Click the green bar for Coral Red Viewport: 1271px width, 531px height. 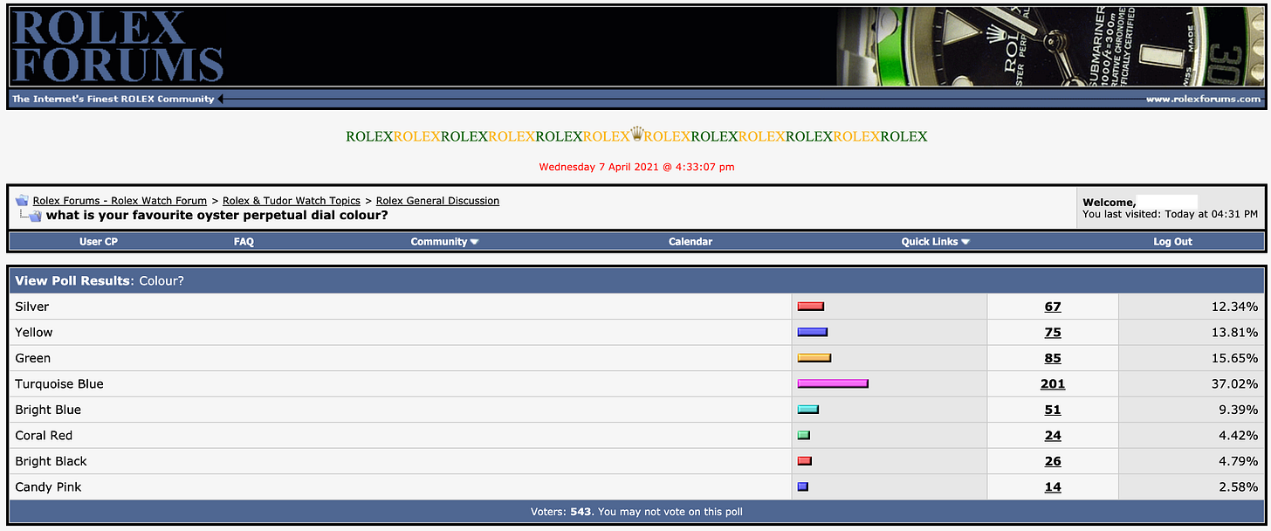click(804, 435)
